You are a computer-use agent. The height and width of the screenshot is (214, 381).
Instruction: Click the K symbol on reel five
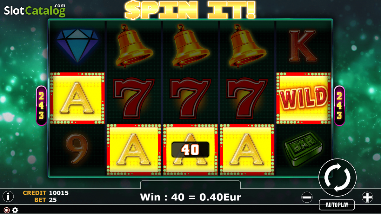pos(303,46)
